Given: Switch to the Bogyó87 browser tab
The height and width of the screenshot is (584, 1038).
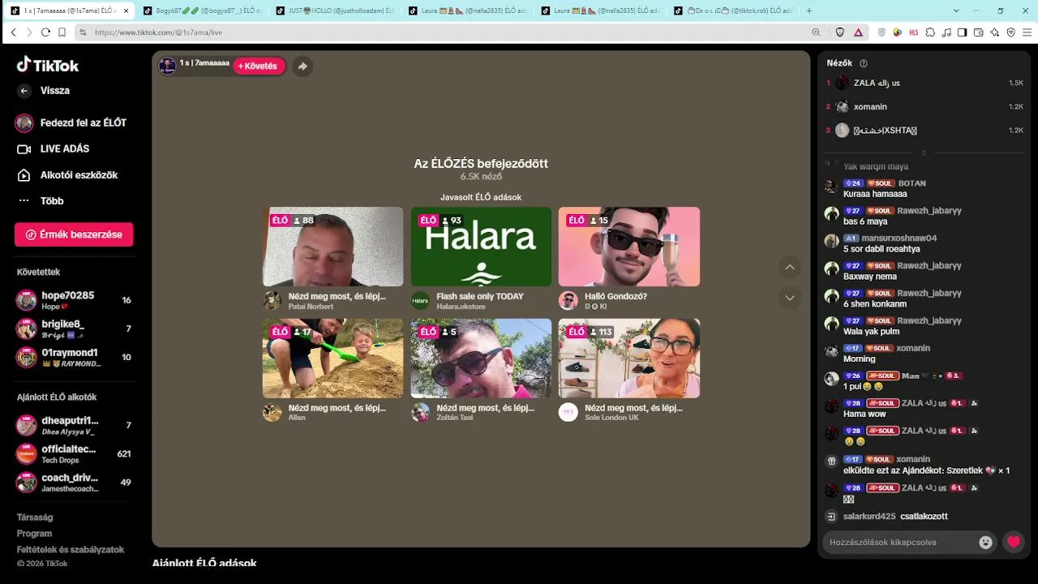Looking at the screenshot, I should [202, 11].
